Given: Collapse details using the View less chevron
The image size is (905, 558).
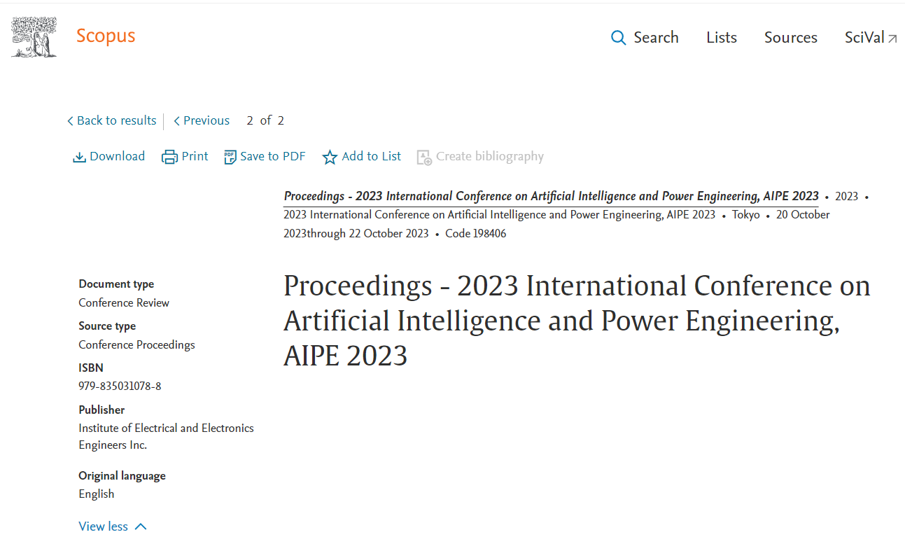Looking at the screenshot, I should (x=141, y=526).
